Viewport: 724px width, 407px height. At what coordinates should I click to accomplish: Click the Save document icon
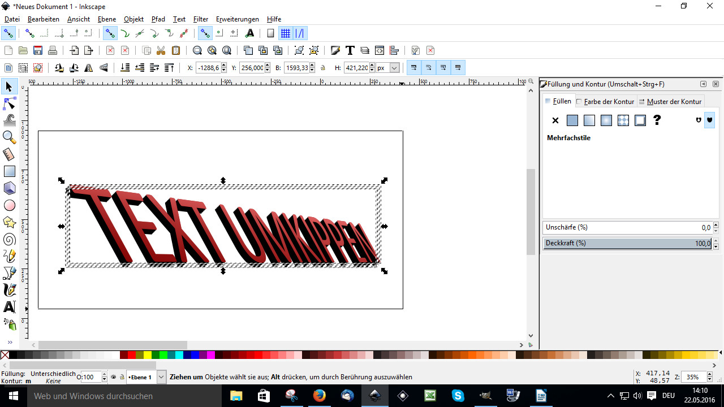point(38,50)
